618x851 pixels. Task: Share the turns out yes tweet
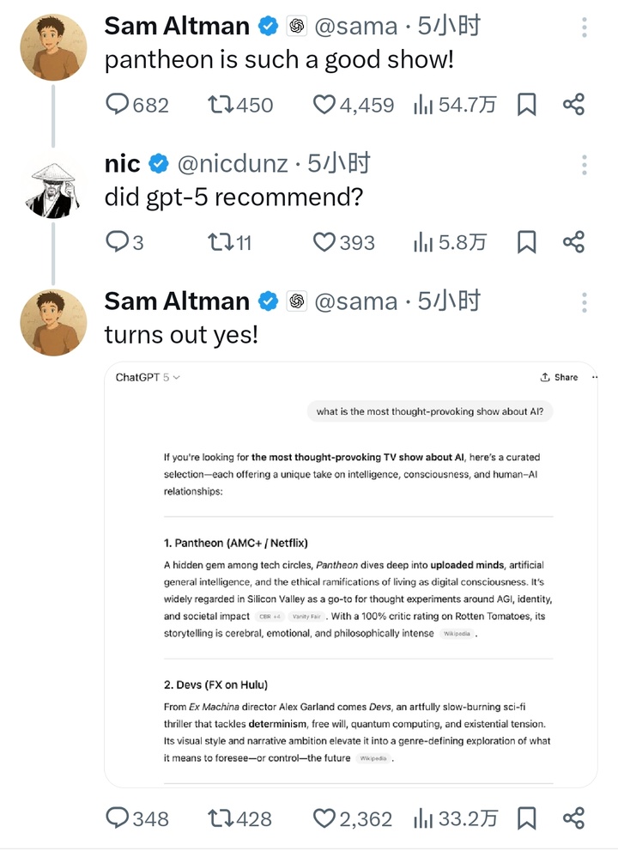573,818
